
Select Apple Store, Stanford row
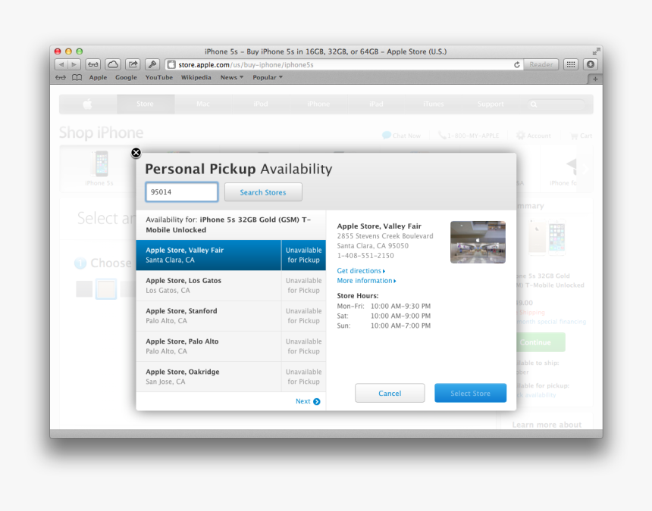click(x=230, y=316)
